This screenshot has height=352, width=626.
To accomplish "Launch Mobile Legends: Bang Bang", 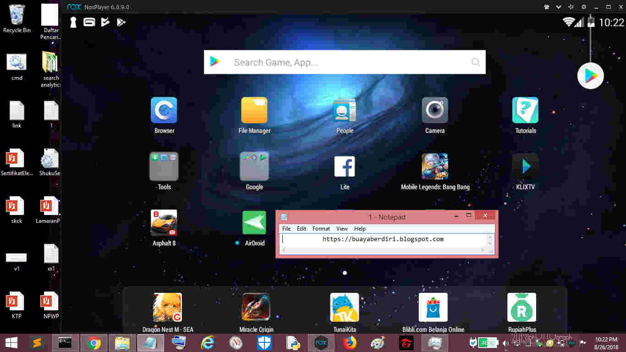I will tap(435, 166).
